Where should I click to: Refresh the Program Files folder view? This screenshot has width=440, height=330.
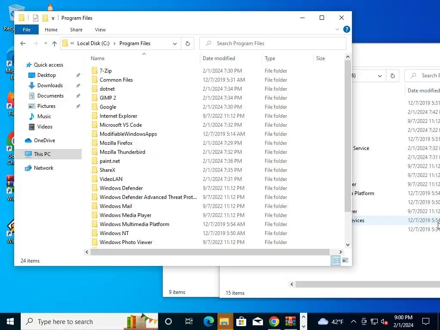point(188,43)
